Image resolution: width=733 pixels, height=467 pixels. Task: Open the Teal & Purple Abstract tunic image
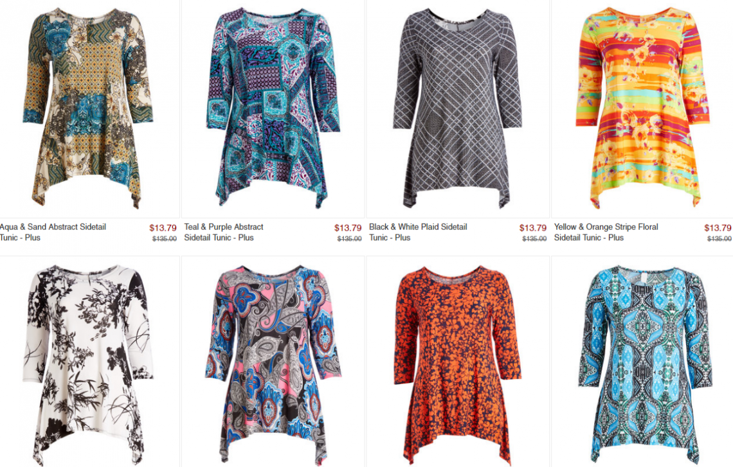pyautogui.click(x=273, y=109)
